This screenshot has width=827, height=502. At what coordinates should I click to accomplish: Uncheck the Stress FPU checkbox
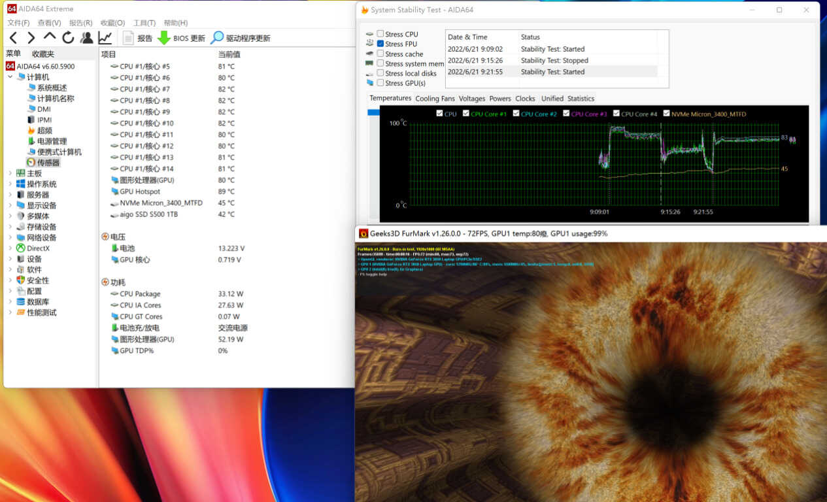[x=380, y=44]
